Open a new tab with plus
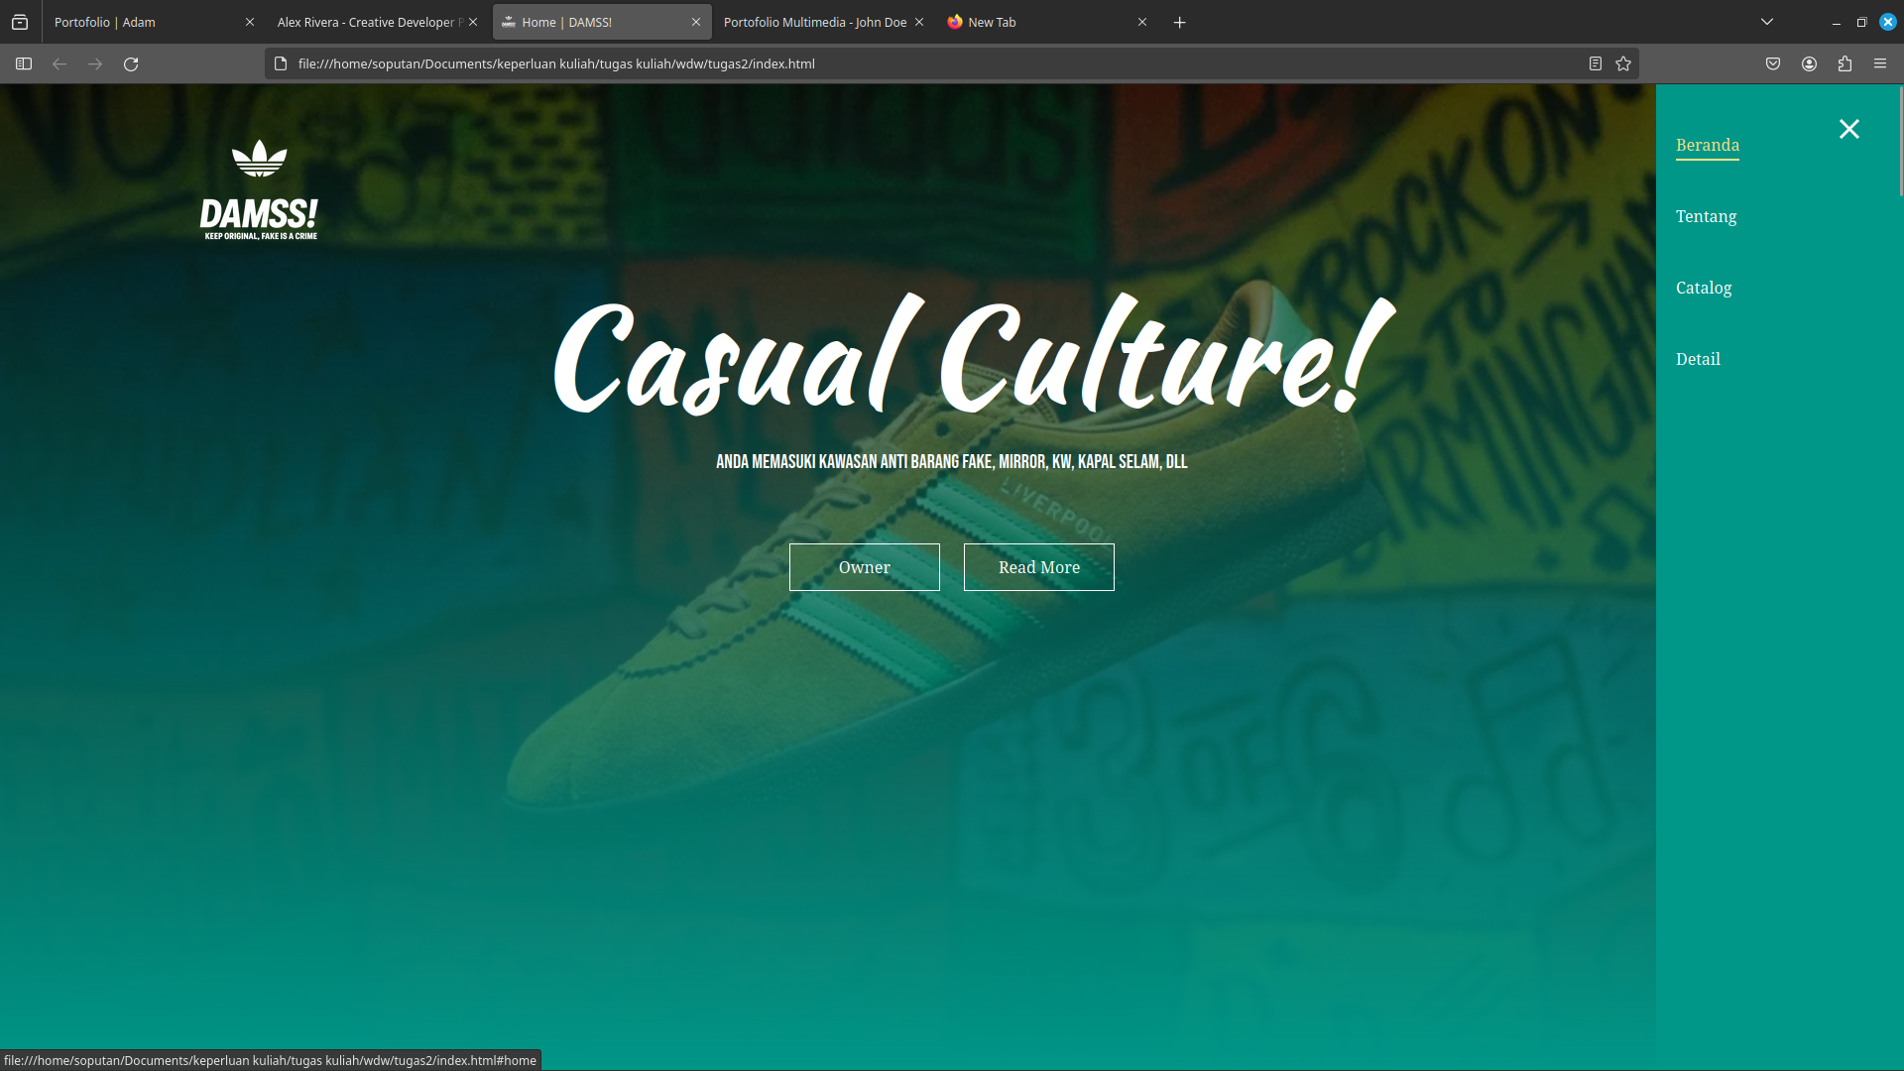 [x=1179, y=22]
